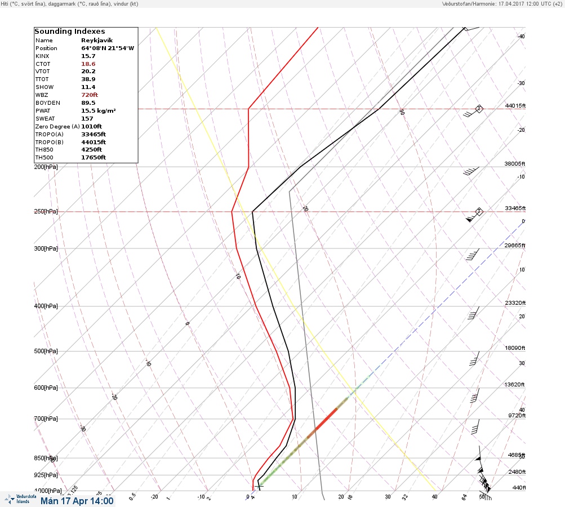This screenshot has height=507, width=565.
Task: Click the '200[hPa]' pressure label
Action: pyautogui.click(x=46, y=167)
